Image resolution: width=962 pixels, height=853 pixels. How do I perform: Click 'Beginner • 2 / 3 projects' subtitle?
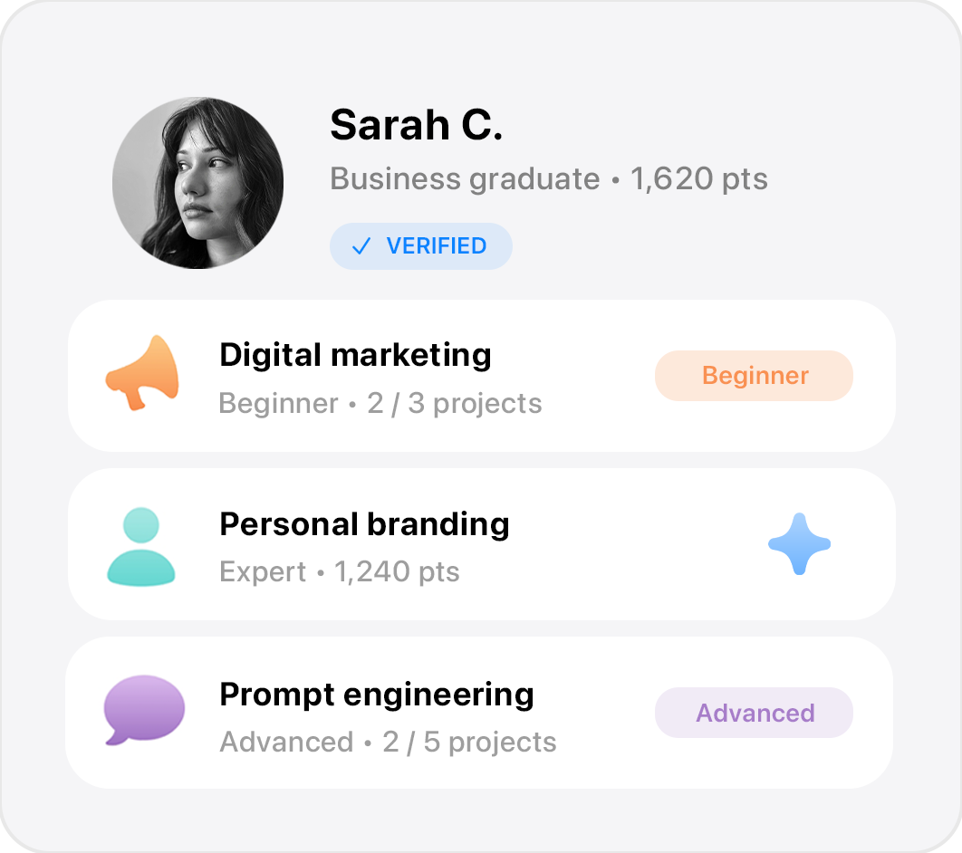coord(380,404)
